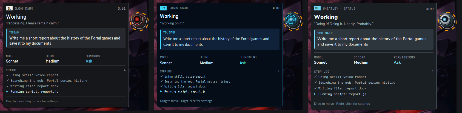The image size is (462, 113).
Task: Click the 'Drag to move' hint in Wheatley panel
Action: click(342, 104)
